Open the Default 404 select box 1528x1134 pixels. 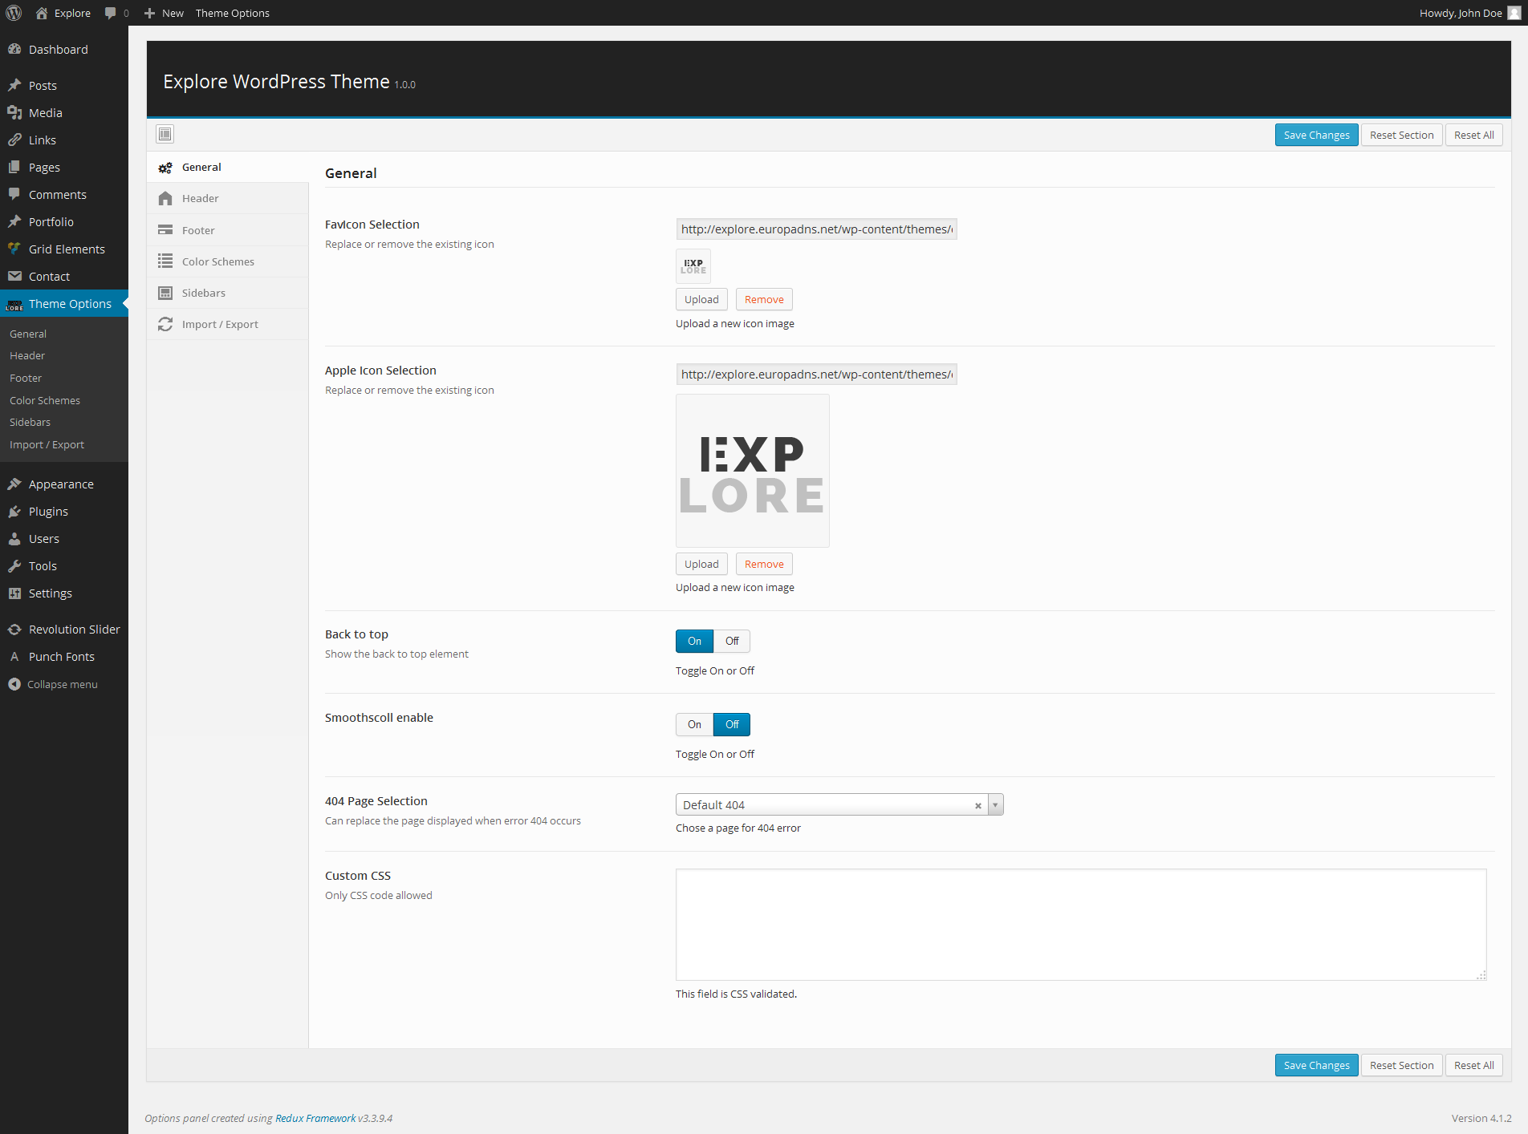(x=839, y=804)
